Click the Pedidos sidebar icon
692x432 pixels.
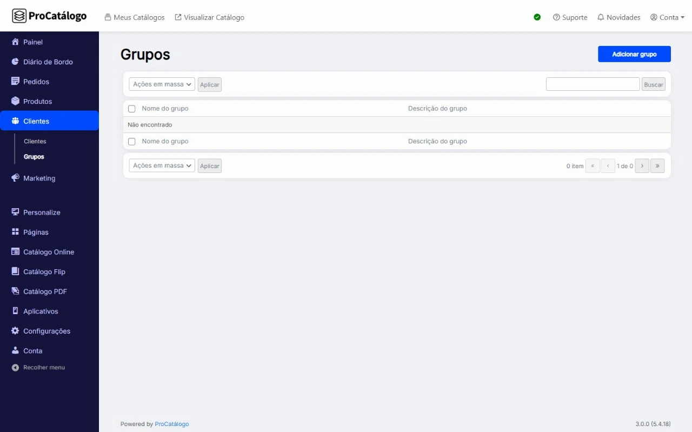pos(15,82)
